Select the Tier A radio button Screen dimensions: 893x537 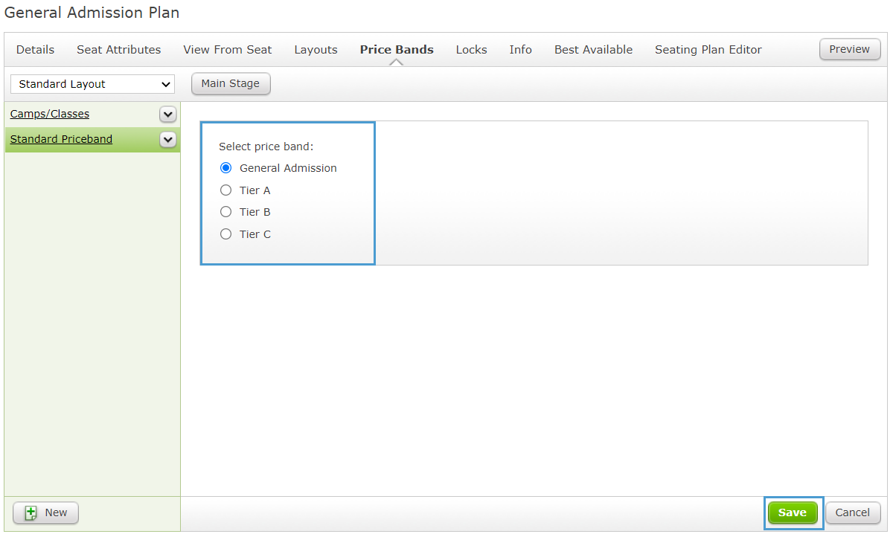coord(226,190)
